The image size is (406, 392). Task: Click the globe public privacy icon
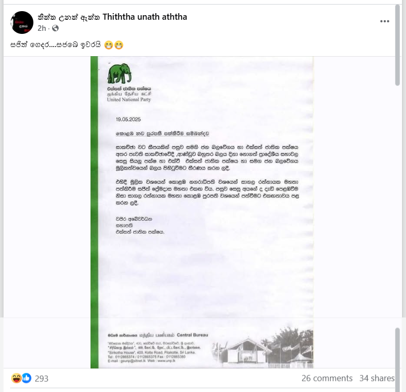tap(55, 28)
